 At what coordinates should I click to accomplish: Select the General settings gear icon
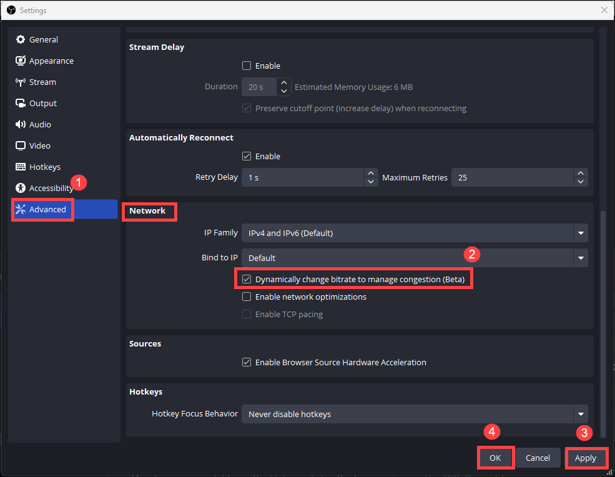21,39
